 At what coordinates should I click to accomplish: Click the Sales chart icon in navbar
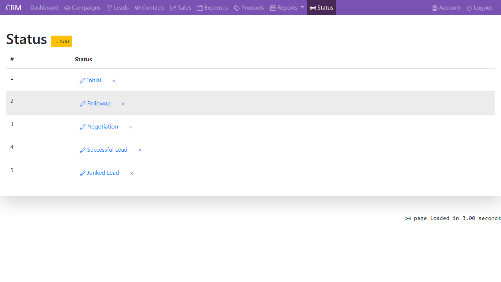click(x=173, y=8)
